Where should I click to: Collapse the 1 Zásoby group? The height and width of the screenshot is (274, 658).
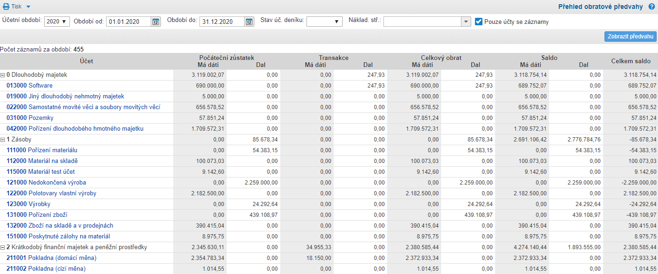tap(3, 140)
